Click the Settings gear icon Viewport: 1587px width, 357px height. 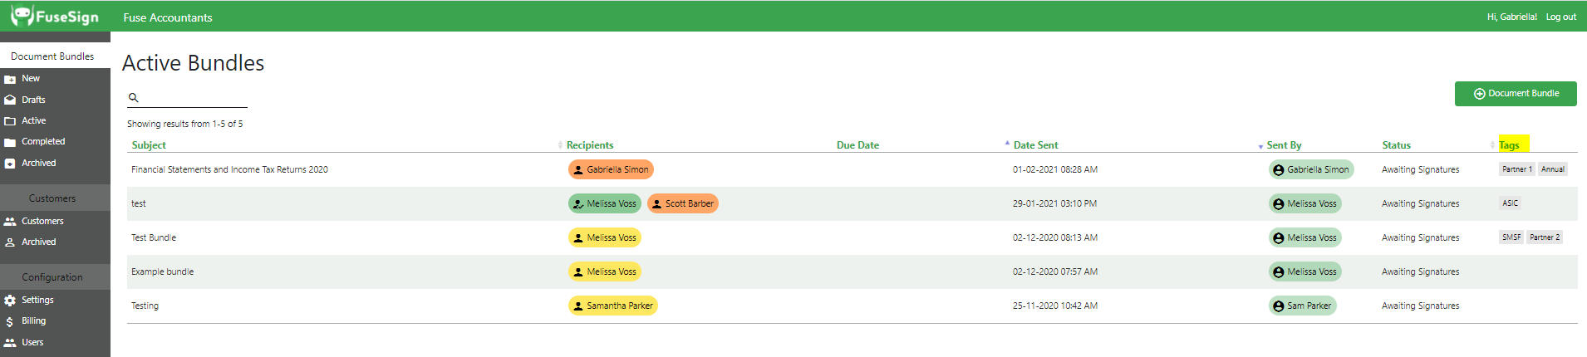click(10, 301)
